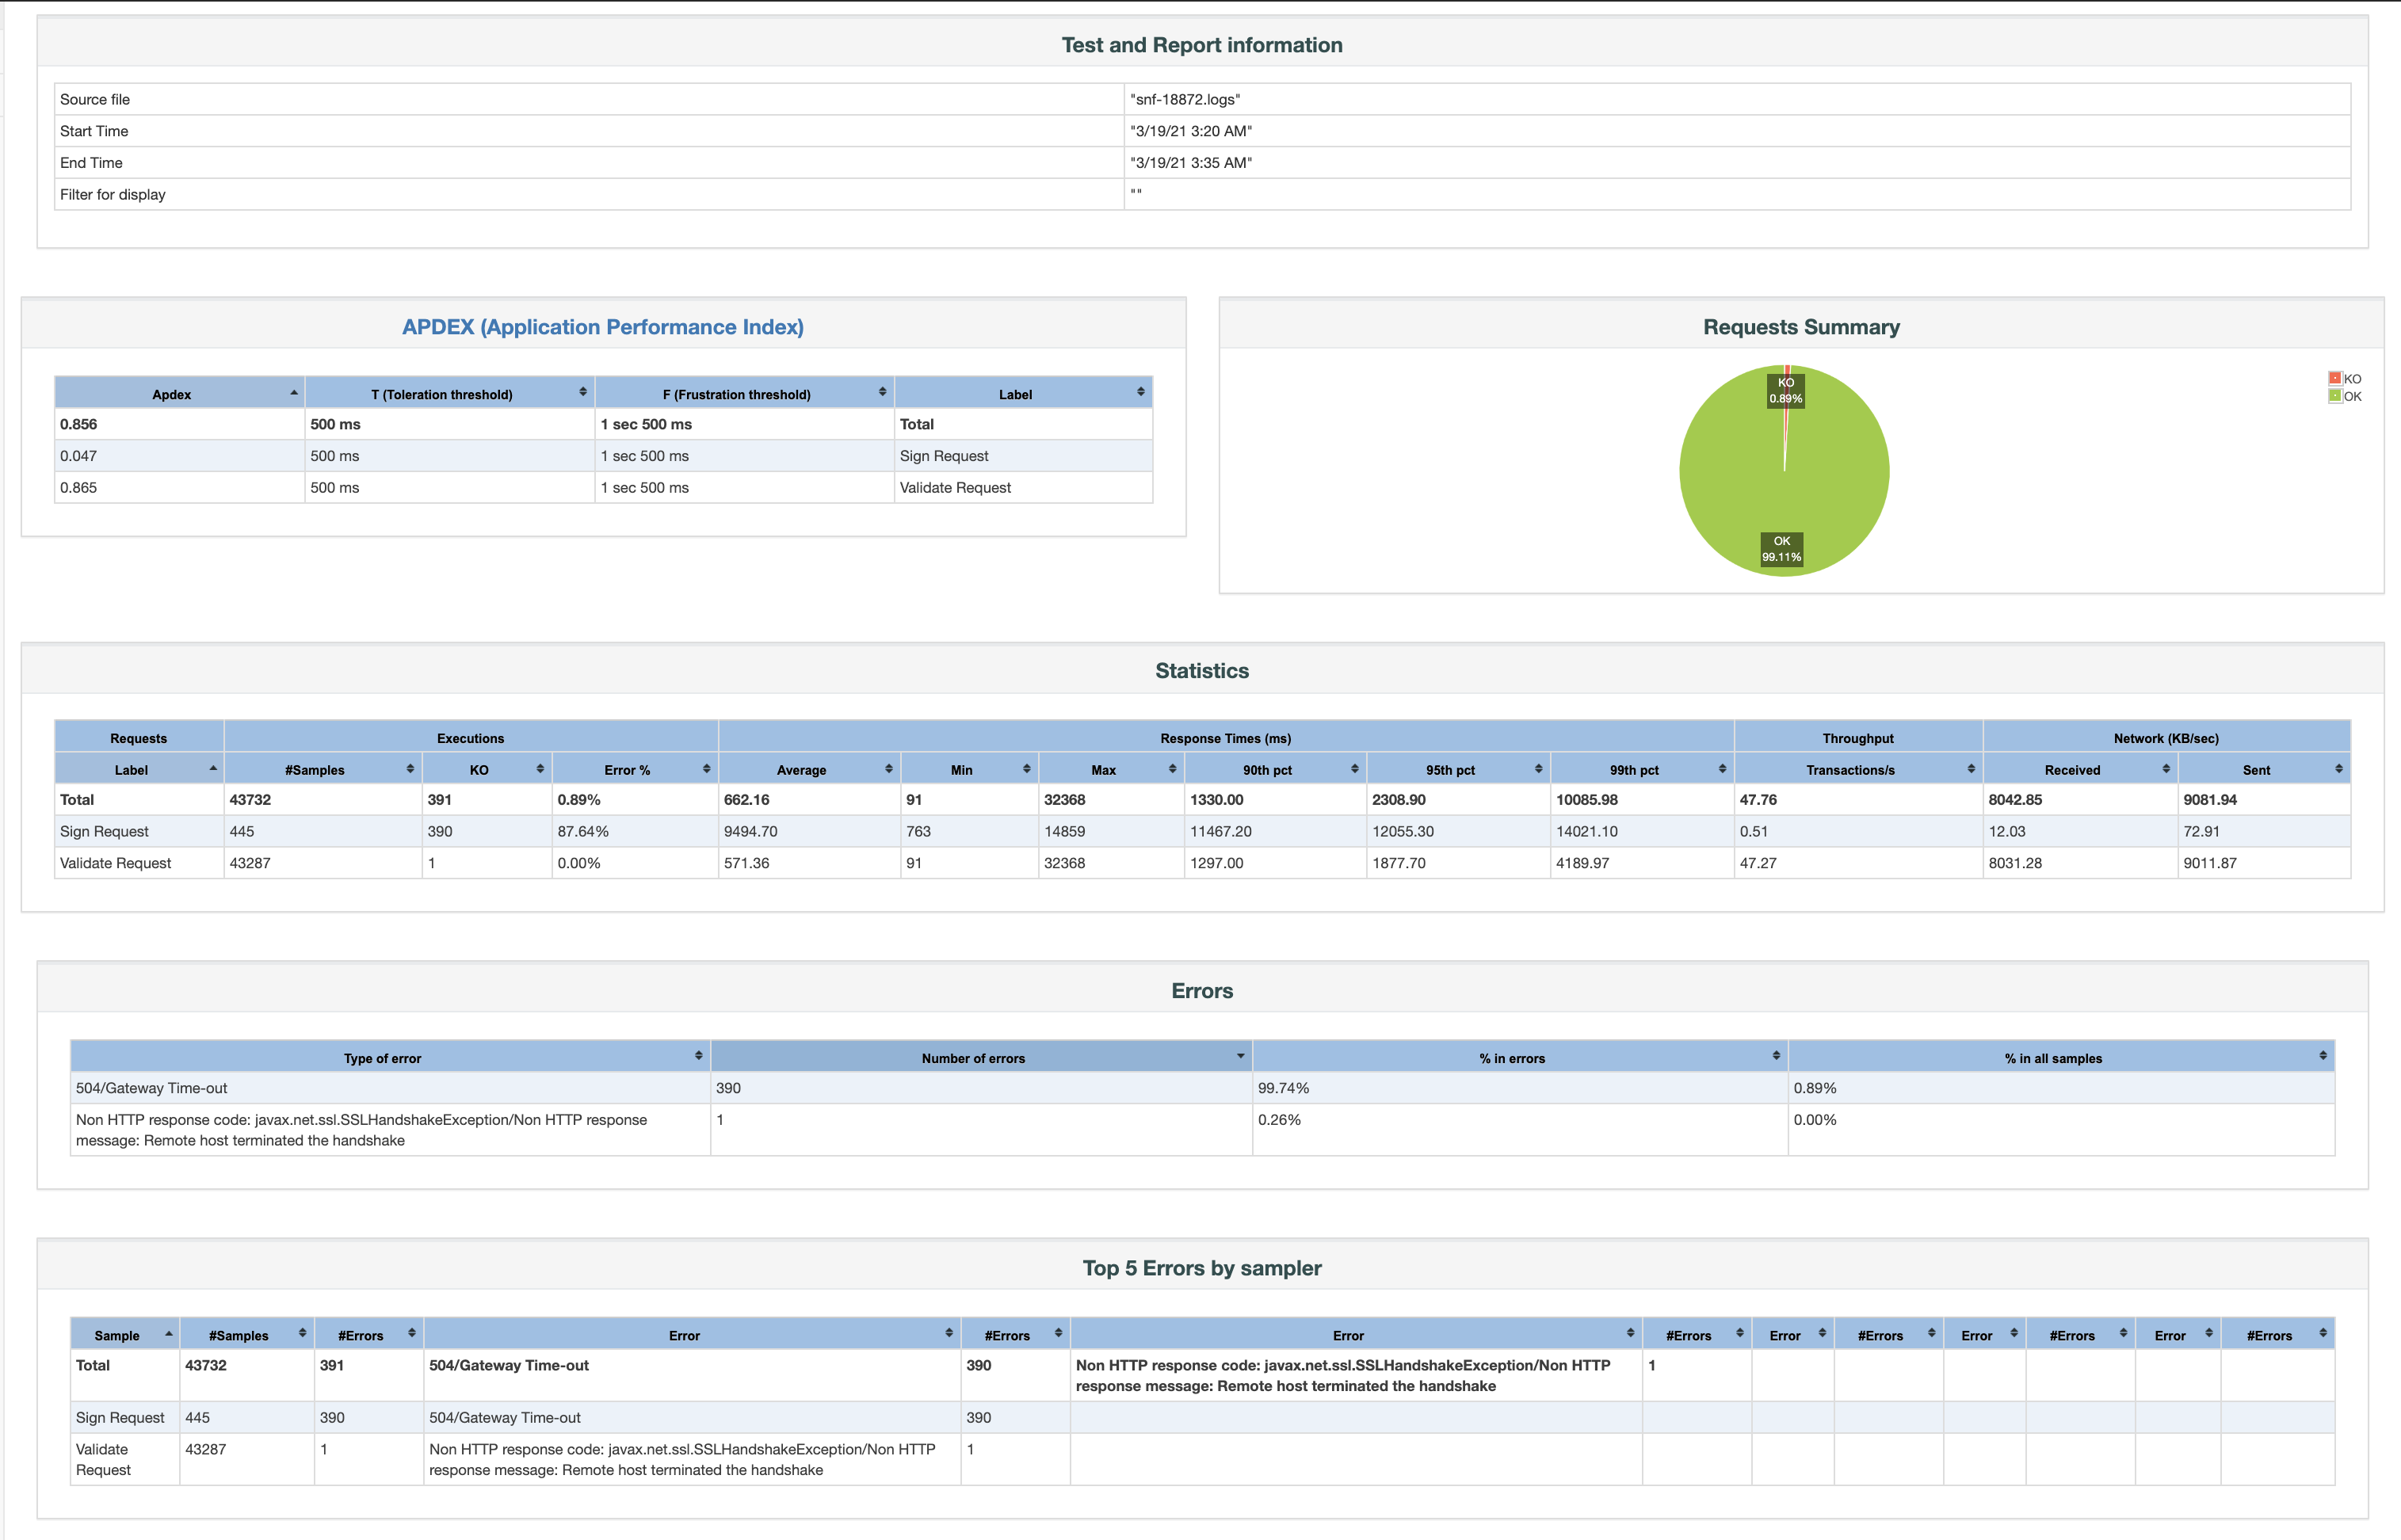
Task: Click the Filter for display row label
Action: [x=113, y=195]
